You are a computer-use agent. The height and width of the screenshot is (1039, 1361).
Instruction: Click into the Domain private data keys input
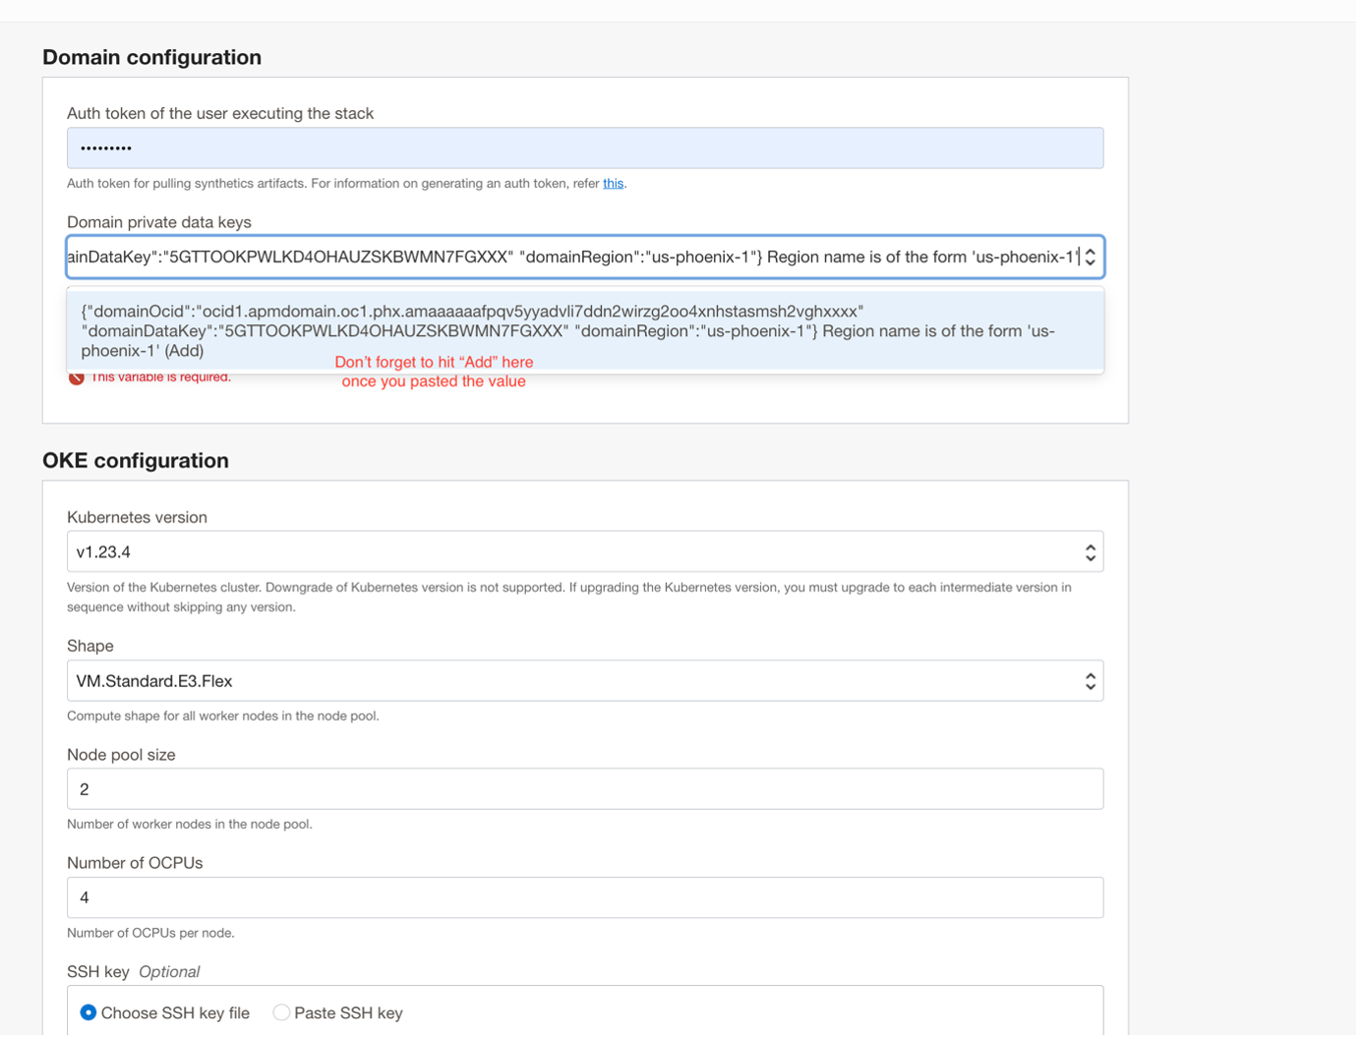570,258
